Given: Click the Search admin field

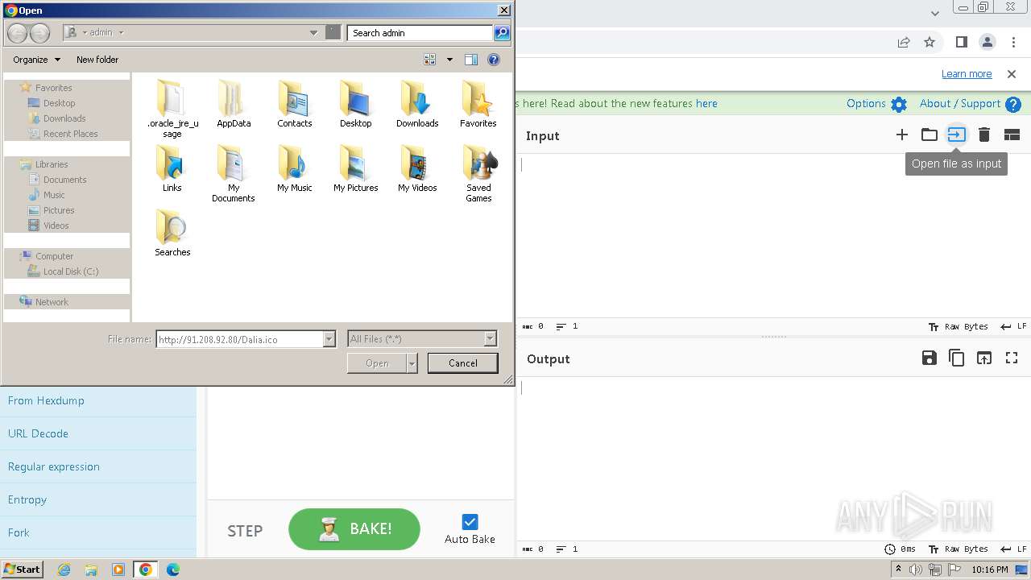Looking at the screenshot, I should [x=420, y=33].
